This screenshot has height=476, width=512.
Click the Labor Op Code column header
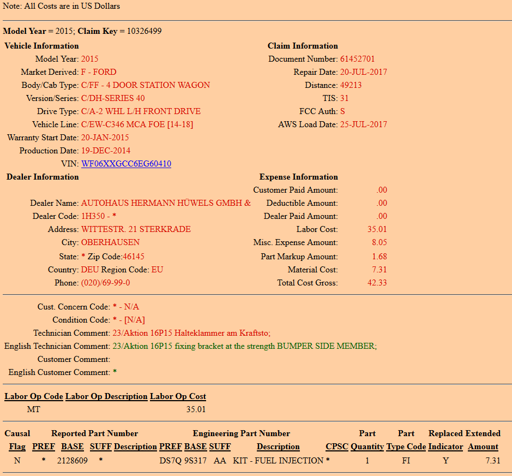click(34, 396)
